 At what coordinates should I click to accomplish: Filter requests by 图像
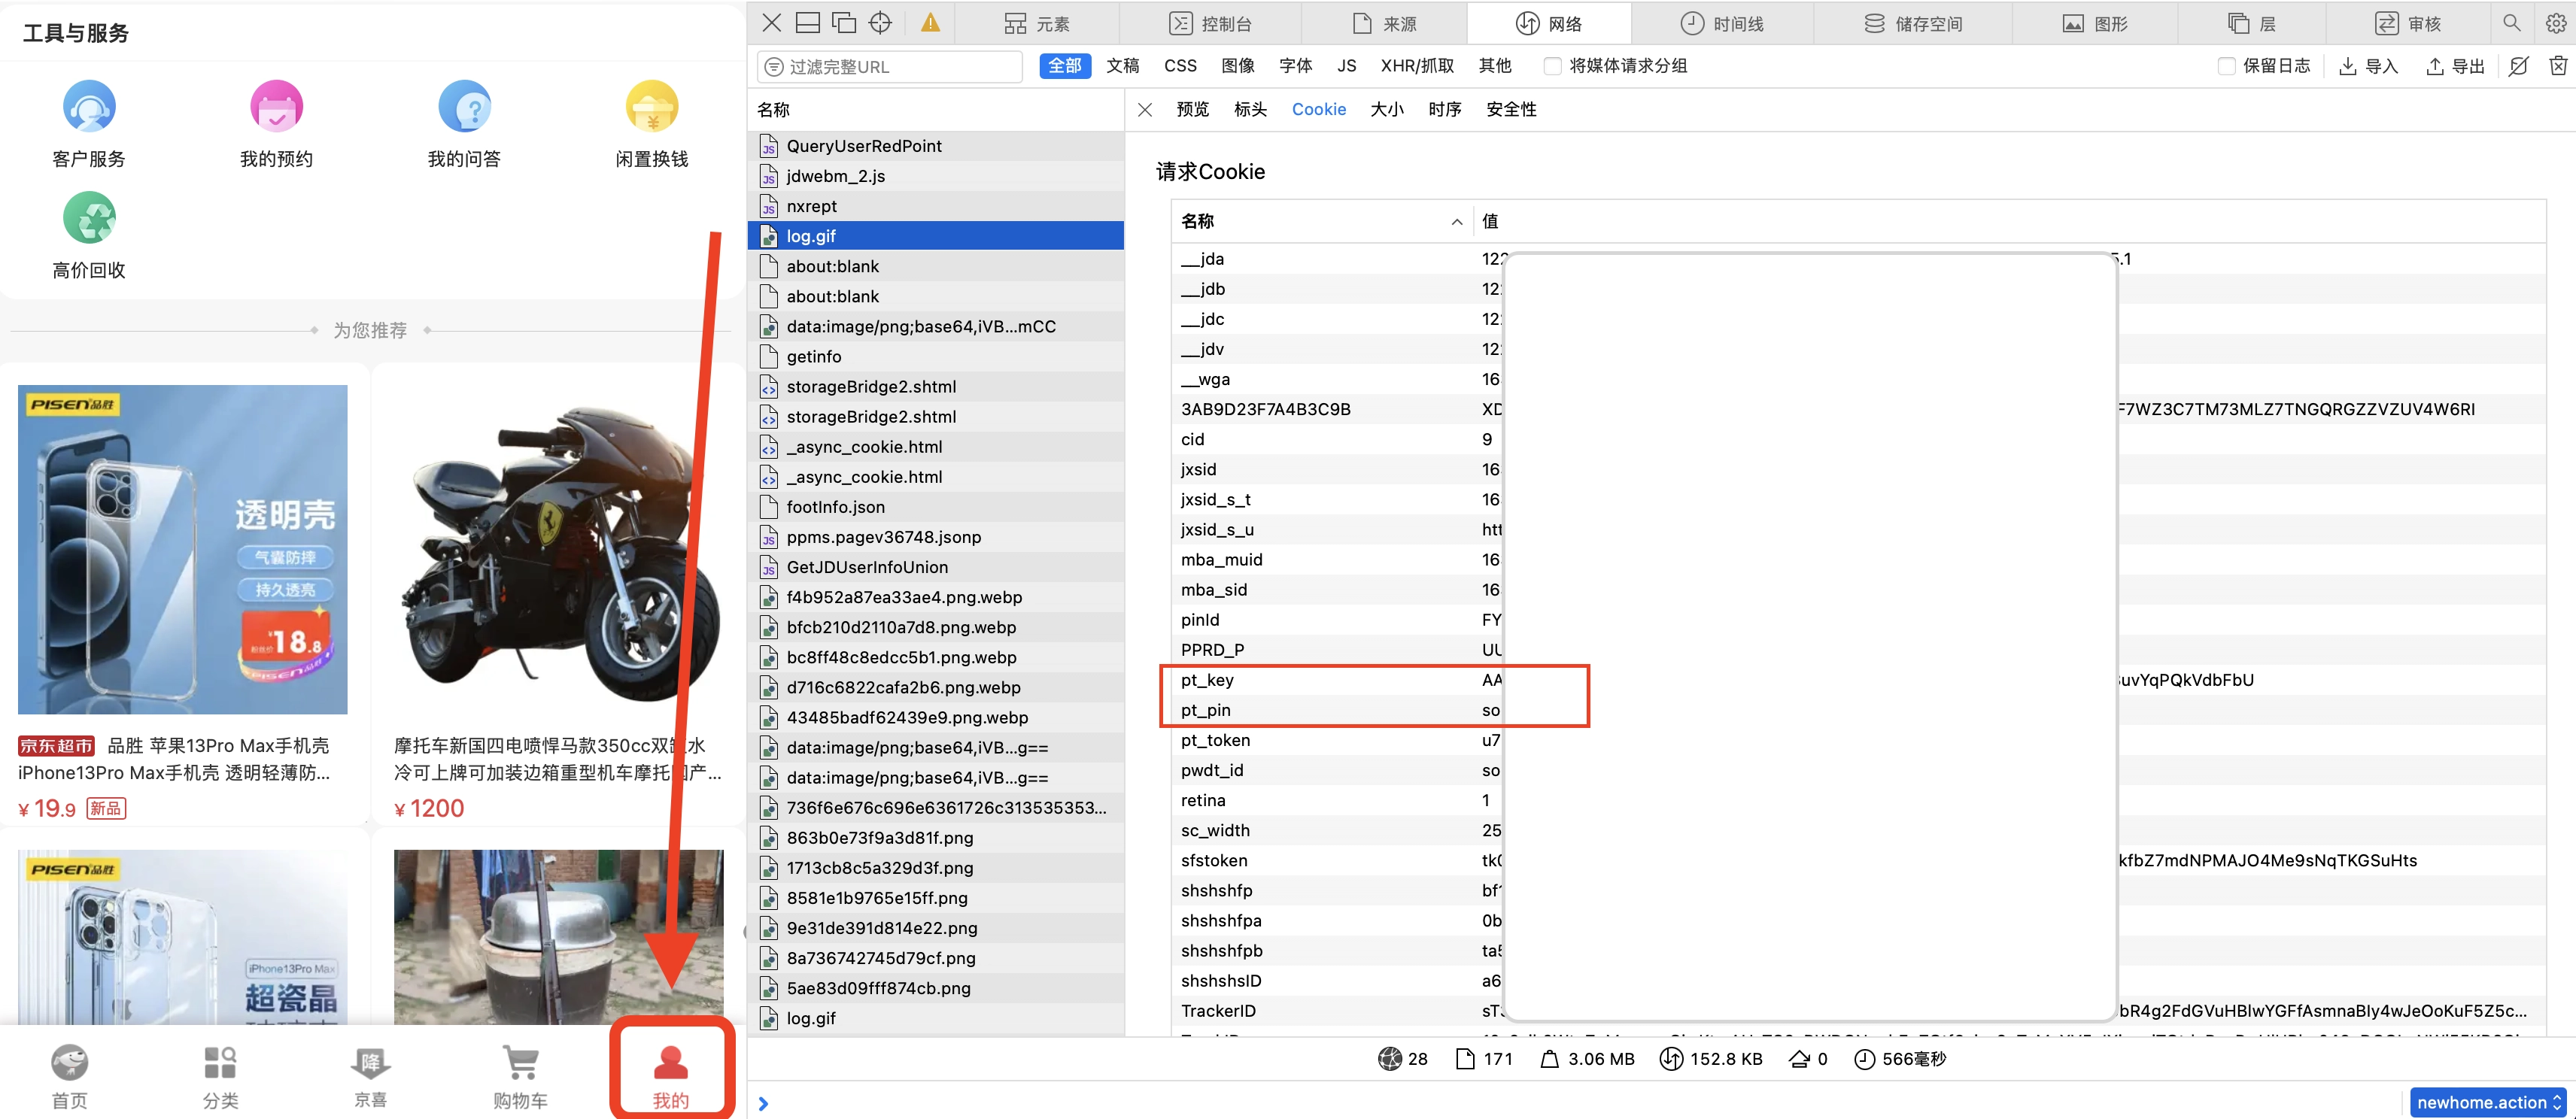pyautogui.click(x=1237, y=66)
